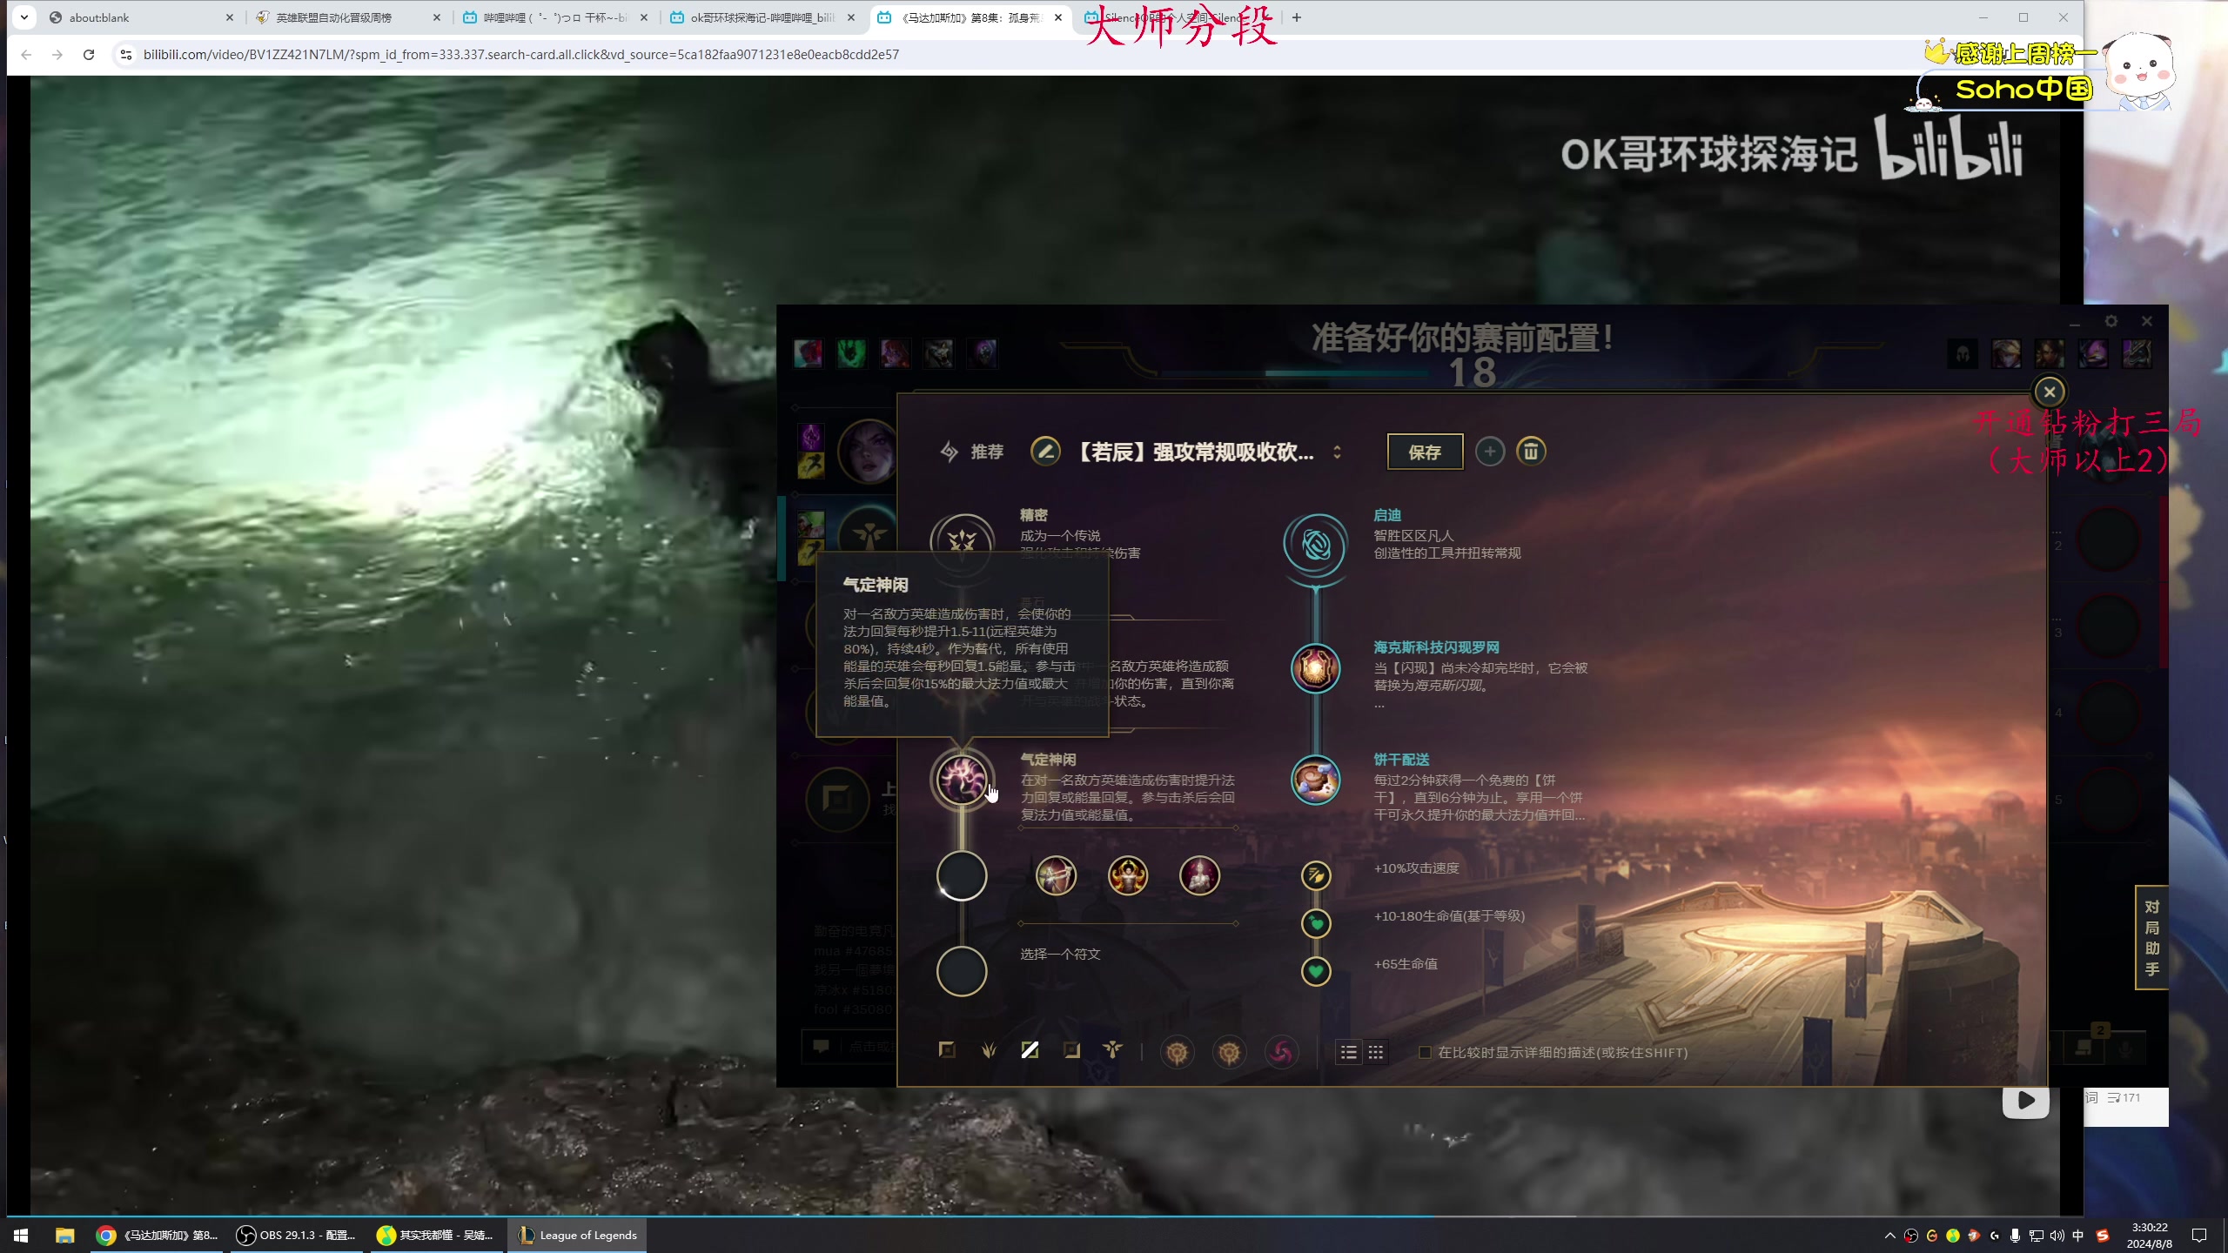Viewport: 2228px width, 1253px height.
Task: Select the pink swirl rune shortcut icon
Action: click(1281, 1053)
